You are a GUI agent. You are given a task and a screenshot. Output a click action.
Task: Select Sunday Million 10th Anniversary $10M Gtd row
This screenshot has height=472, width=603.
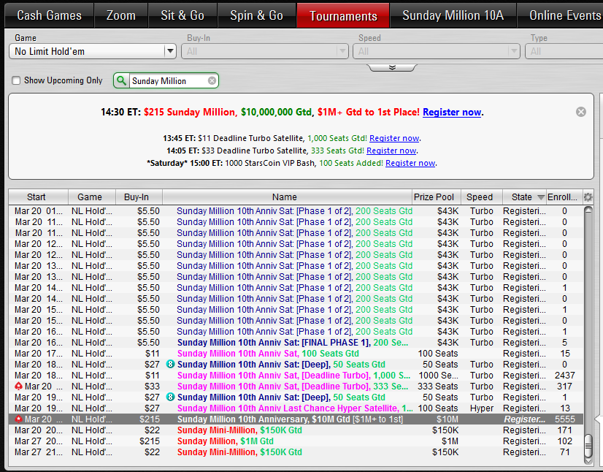click(296, 419)
